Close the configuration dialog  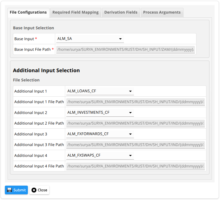coord(40,190)
